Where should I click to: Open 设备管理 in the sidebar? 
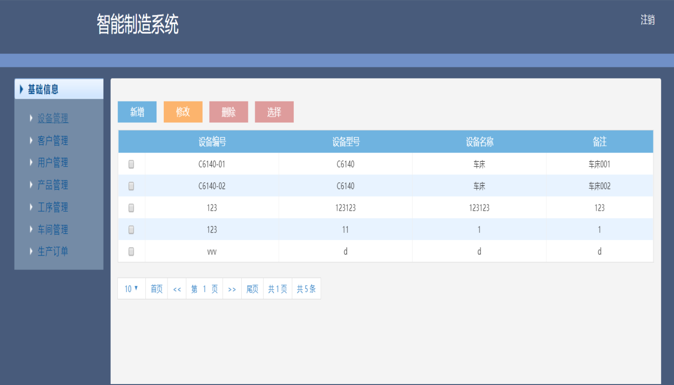pos(53,118)
